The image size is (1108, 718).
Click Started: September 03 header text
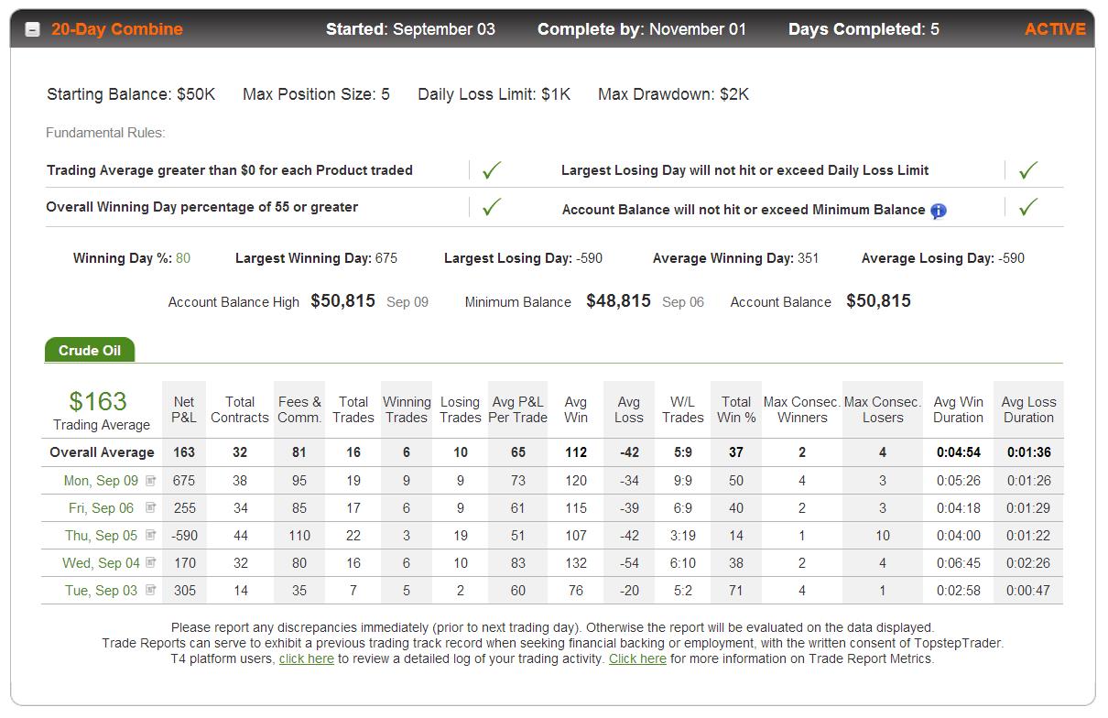pyautogui.click(x=410, y=29)
